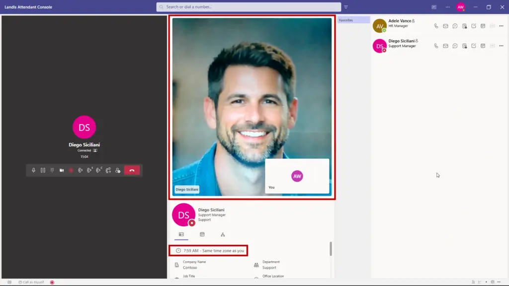Viewport: 509px width, 286px height.
Task: Open more options for Diego Siciliani row
Action: pos(501,46)
